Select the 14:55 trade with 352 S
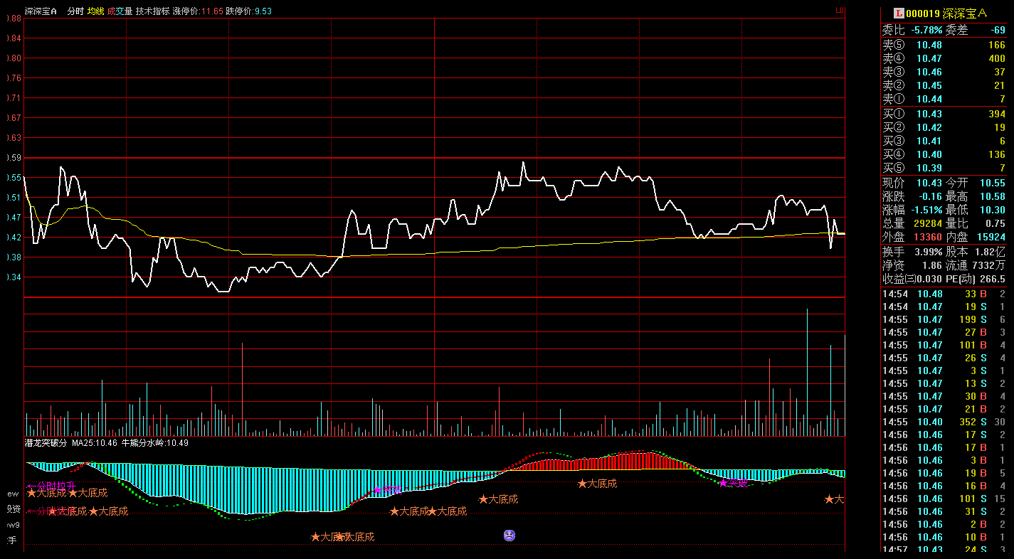The image size is (1014, 559). tap(944, 422)
